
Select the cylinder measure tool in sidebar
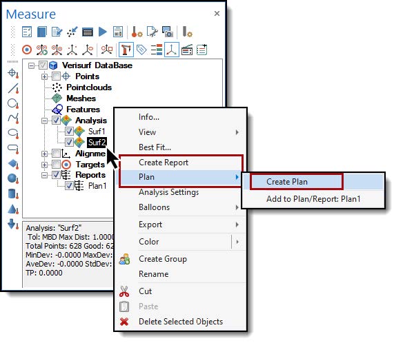click(13, 194)
